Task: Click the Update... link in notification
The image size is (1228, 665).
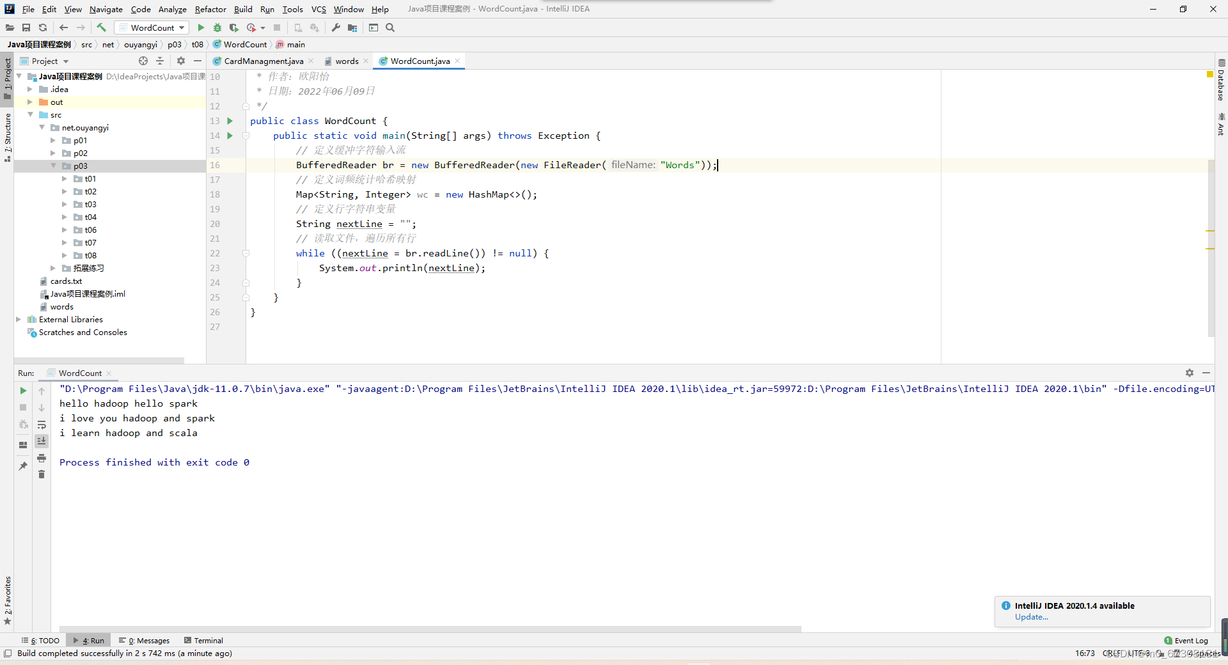Action: pyautogui.click(x=1032, y=617)
